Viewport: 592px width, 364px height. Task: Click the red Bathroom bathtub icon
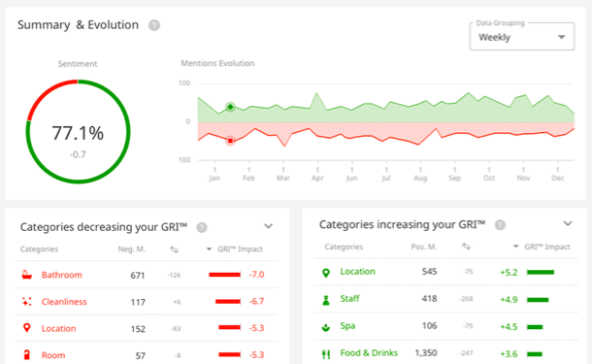(x=27, y=275)
